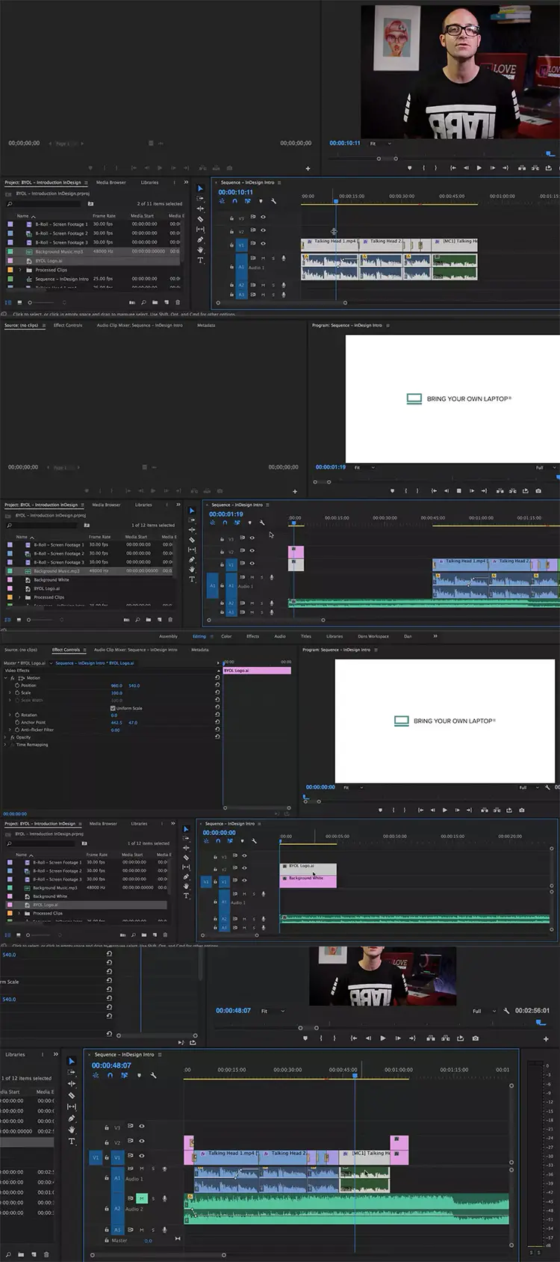Select Talking Head 1.mp4 clip in 00:00:48:07 timeline
This screenshot has width=560, height=1262.
[226, 1156]
